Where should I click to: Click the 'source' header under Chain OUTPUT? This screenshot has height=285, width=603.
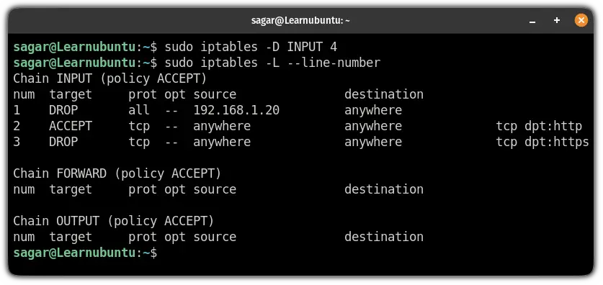pyautogui.click(x=215, y=237)
